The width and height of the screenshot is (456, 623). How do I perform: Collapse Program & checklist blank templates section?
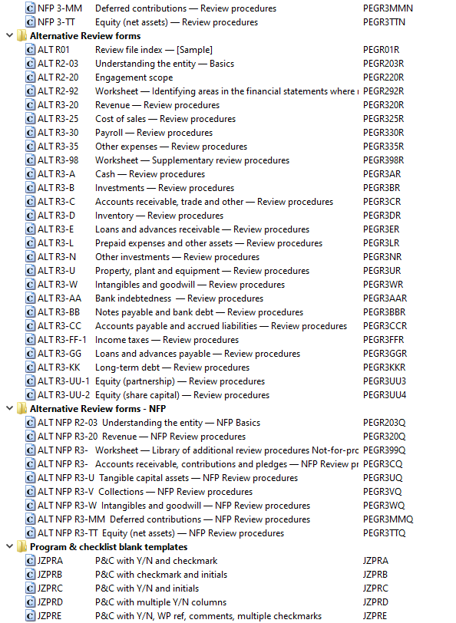pos(9,546)
